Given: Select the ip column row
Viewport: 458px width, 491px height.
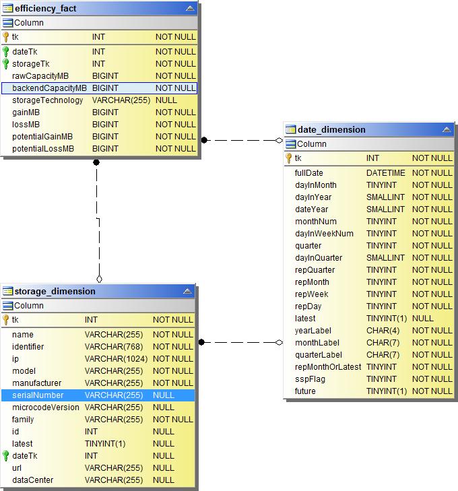Looking at the screenshot, I should pos(98,359).
